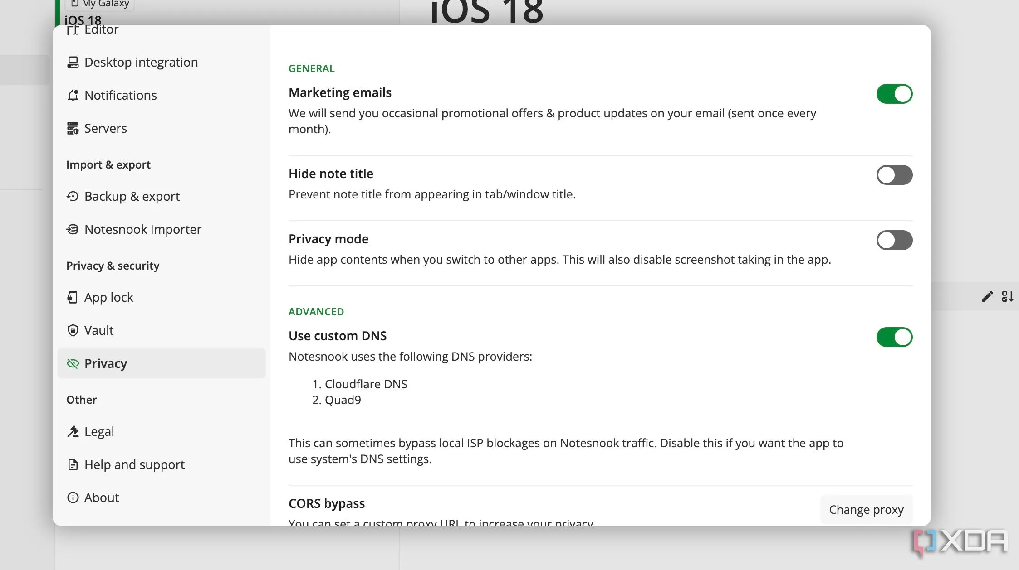Image resolution: width=1019 pixels, height=570 pixels.
Task: Click the Help and support document icon
Action: tap(73, 464)
